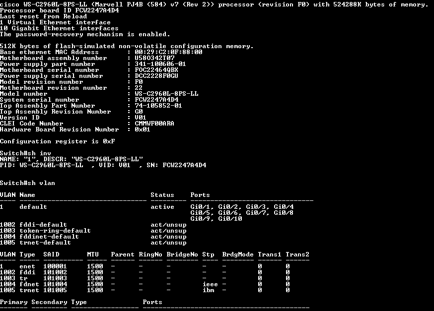
Task: Click port Gi0/8 in VLAN ports list
Action: click(x=284, y=213)
